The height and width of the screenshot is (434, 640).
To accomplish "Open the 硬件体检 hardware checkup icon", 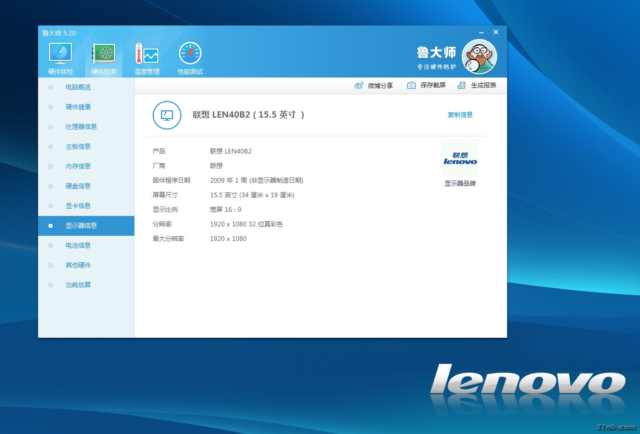I will pyautogui.click(x=60, y=54).
